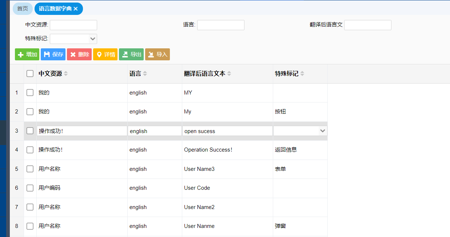The image size is (450, 237).
Task: Select the checkbox on row 5
Action: tap(30, 169)
